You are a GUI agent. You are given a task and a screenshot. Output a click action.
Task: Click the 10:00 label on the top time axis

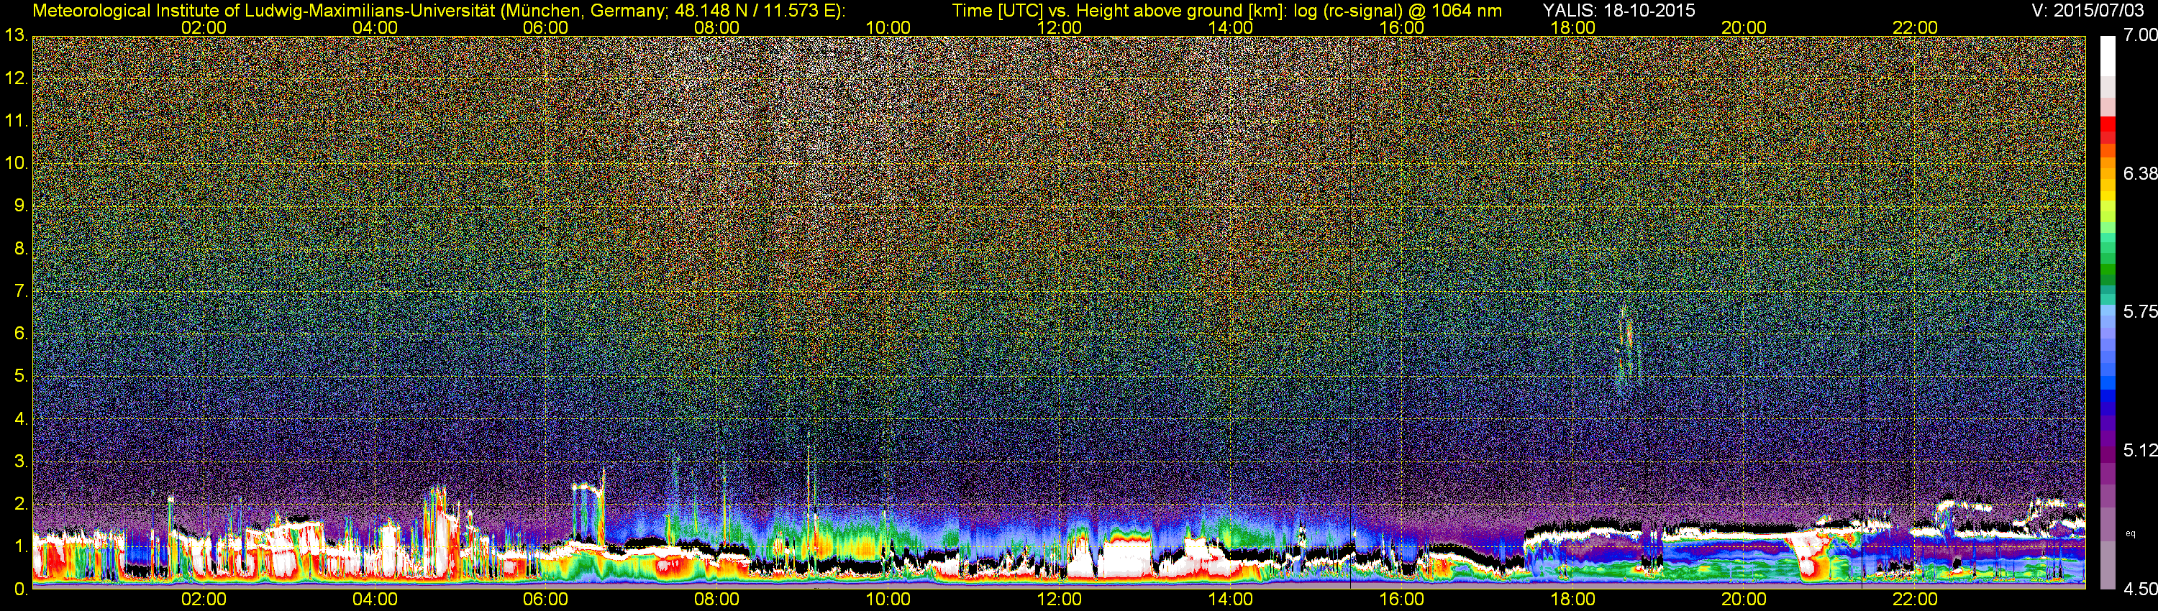coord(888,27)
